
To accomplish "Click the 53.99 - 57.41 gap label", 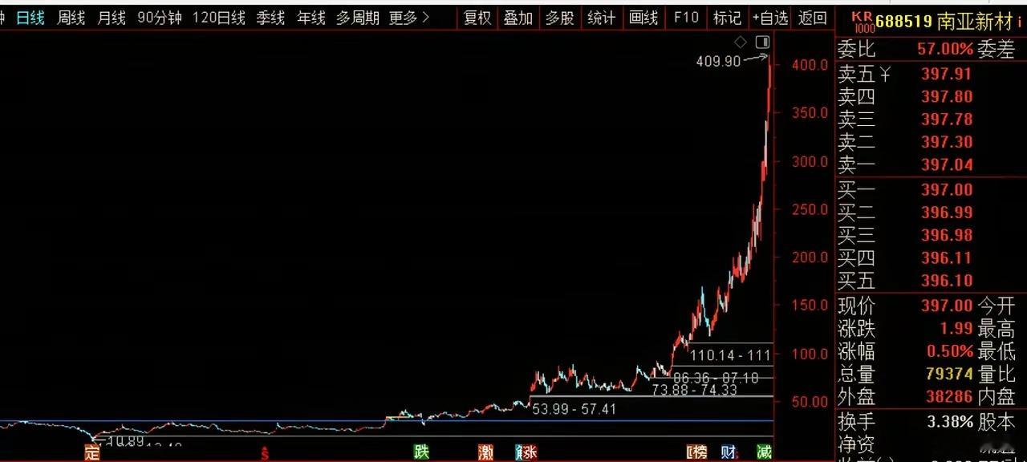I will (574, 409).
